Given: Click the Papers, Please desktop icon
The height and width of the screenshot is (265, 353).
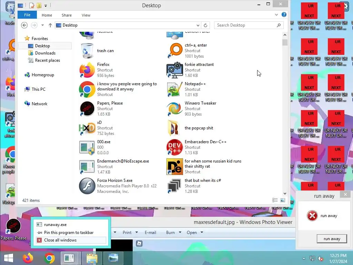Looking at the screenshot, I should click(13, 229).
